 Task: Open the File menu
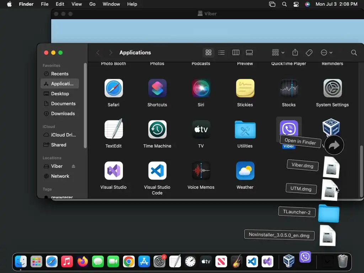pos(44,4)
